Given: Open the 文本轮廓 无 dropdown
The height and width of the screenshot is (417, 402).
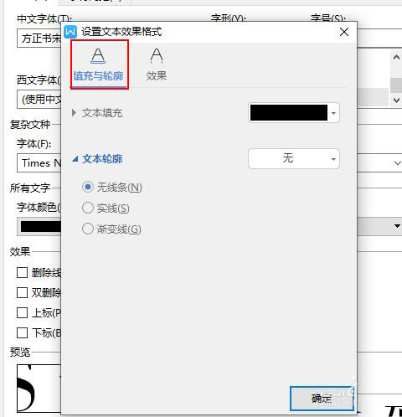Looking at the screenshot, I should point(294,159).
